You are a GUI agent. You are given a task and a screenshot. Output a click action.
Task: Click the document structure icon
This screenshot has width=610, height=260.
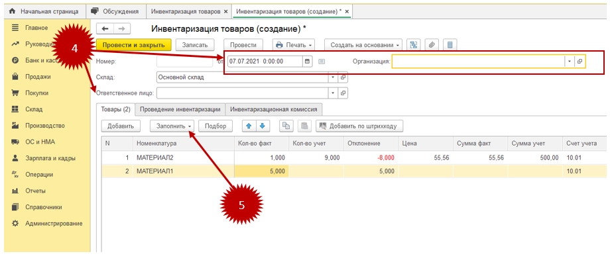tap(414, 45)
